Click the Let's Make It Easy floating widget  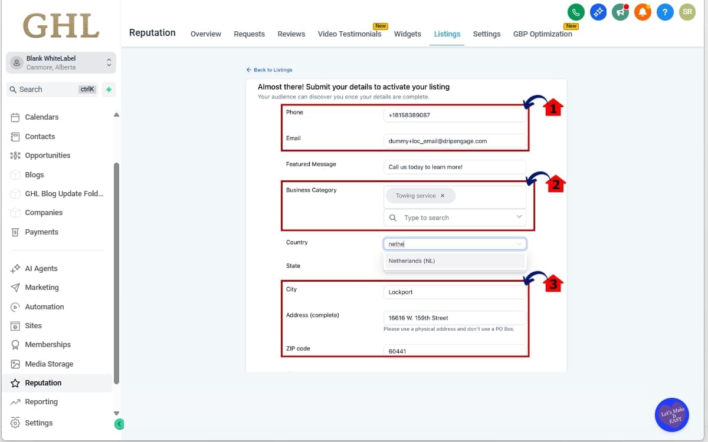point(671,415)
